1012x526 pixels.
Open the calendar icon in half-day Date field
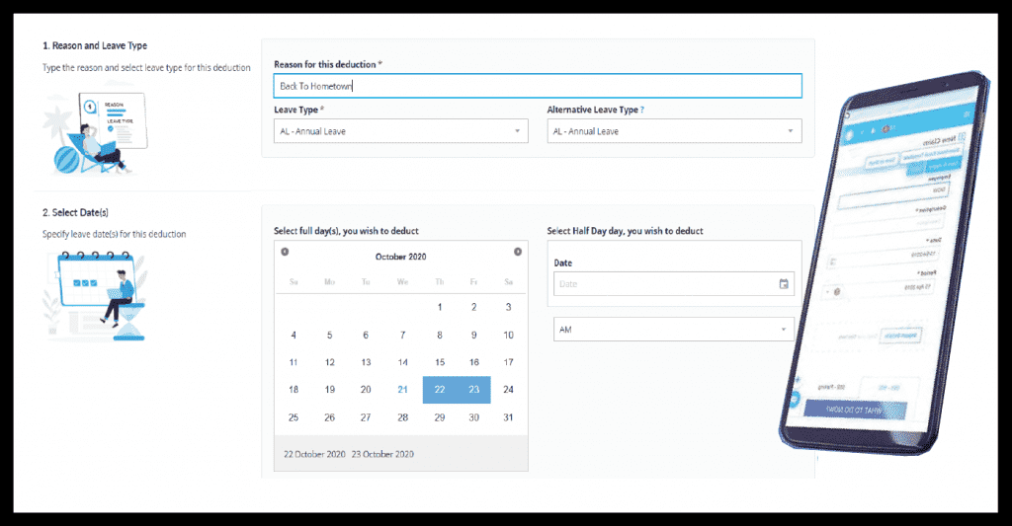click(x=784, y=284)
